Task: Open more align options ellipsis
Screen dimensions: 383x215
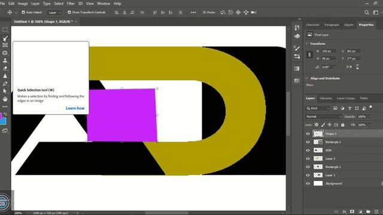Action: 193,13
